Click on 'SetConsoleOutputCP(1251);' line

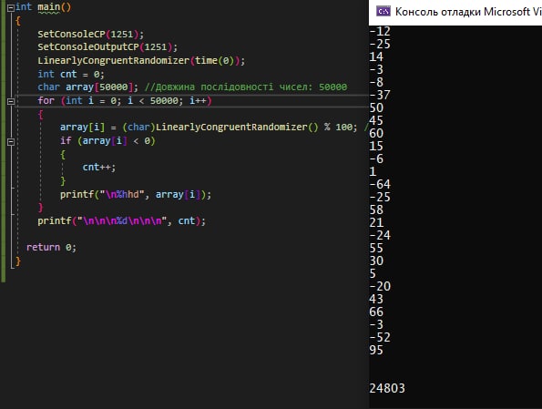107,47
